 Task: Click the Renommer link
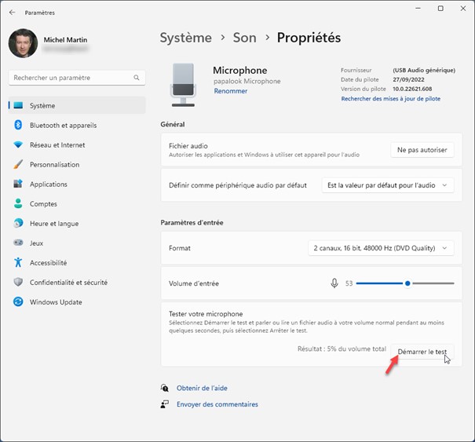(x=230, y=91)
